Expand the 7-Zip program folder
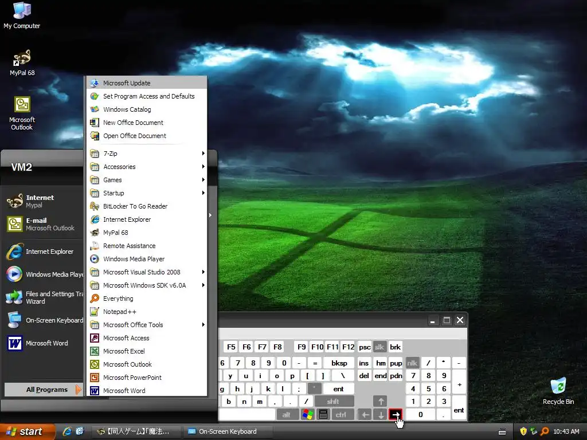The image size is (587, 440). 147,154
